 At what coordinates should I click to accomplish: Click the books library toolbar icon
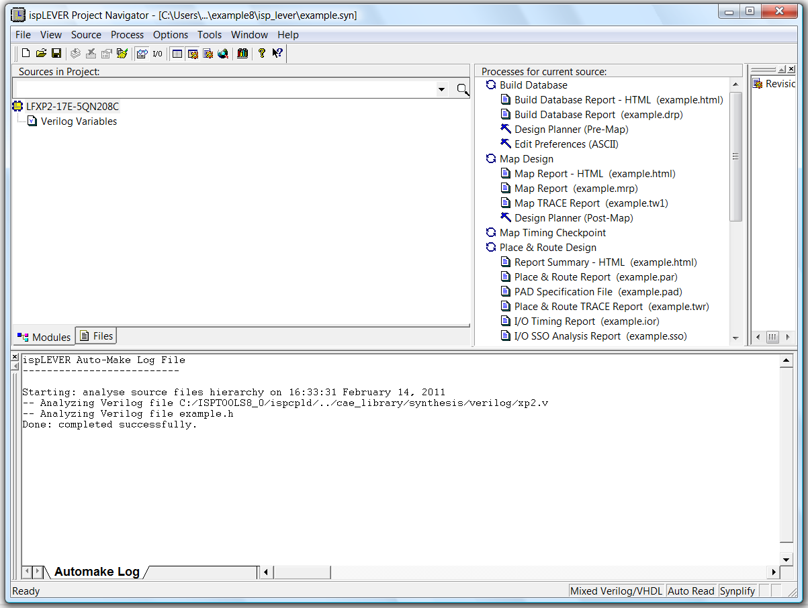pos(242,54)
